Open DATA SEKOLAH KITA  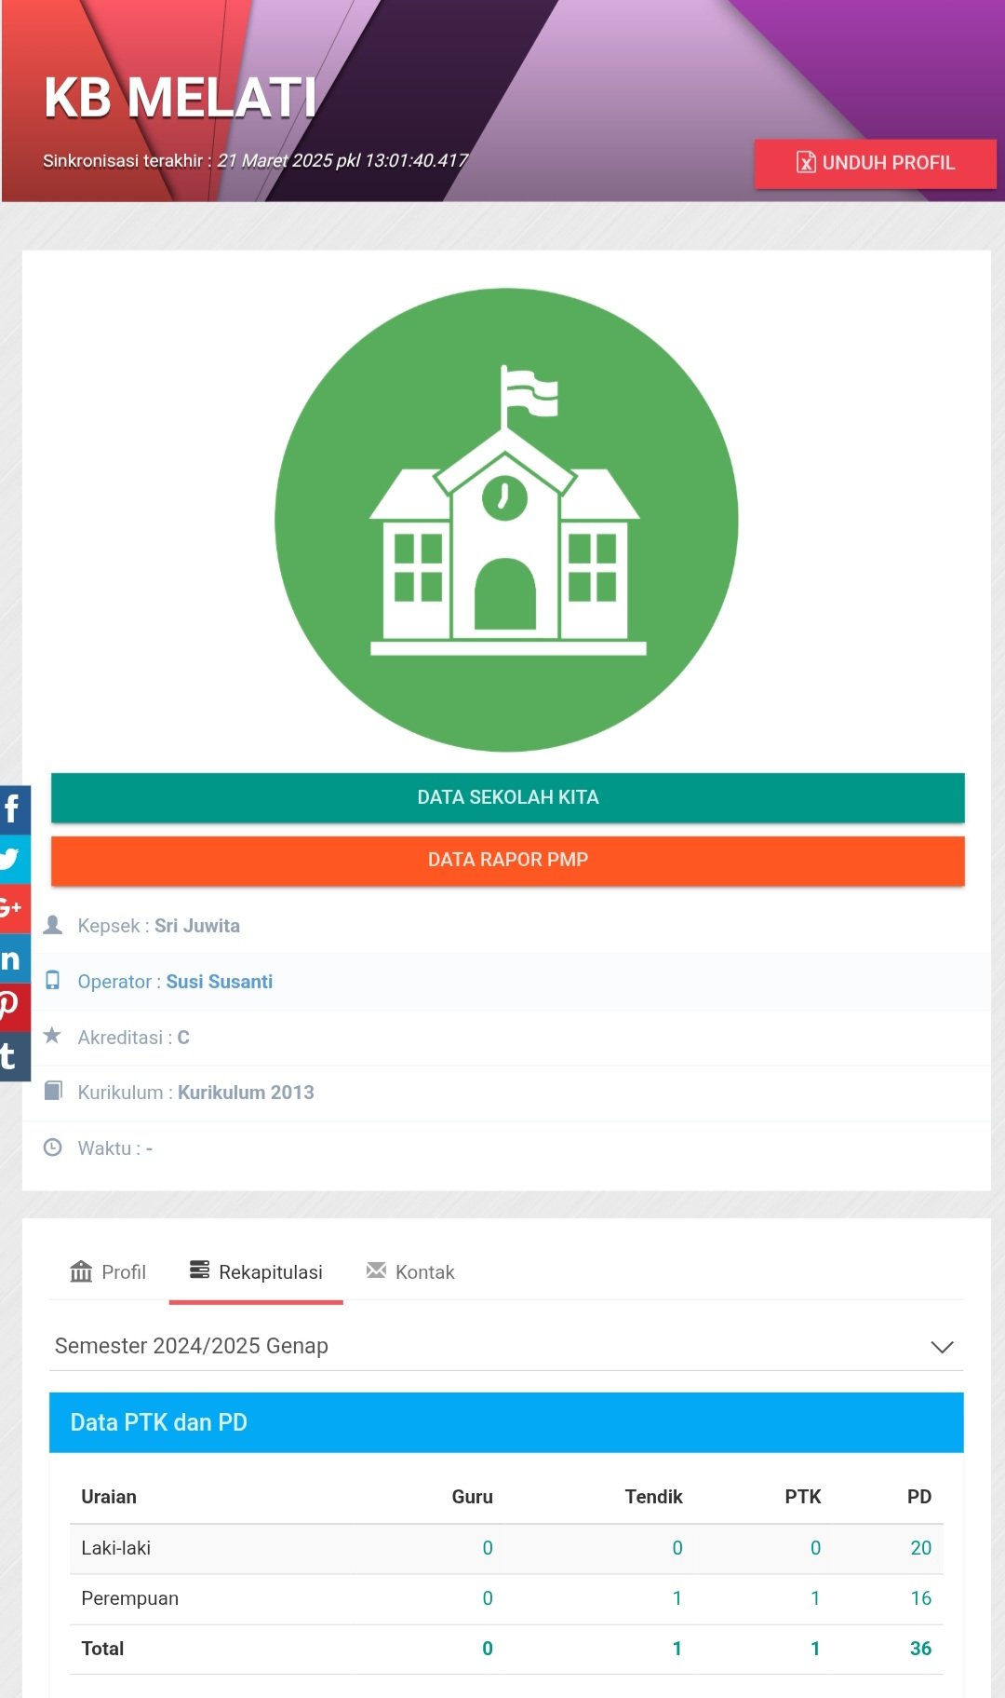(x=507, y=797)
